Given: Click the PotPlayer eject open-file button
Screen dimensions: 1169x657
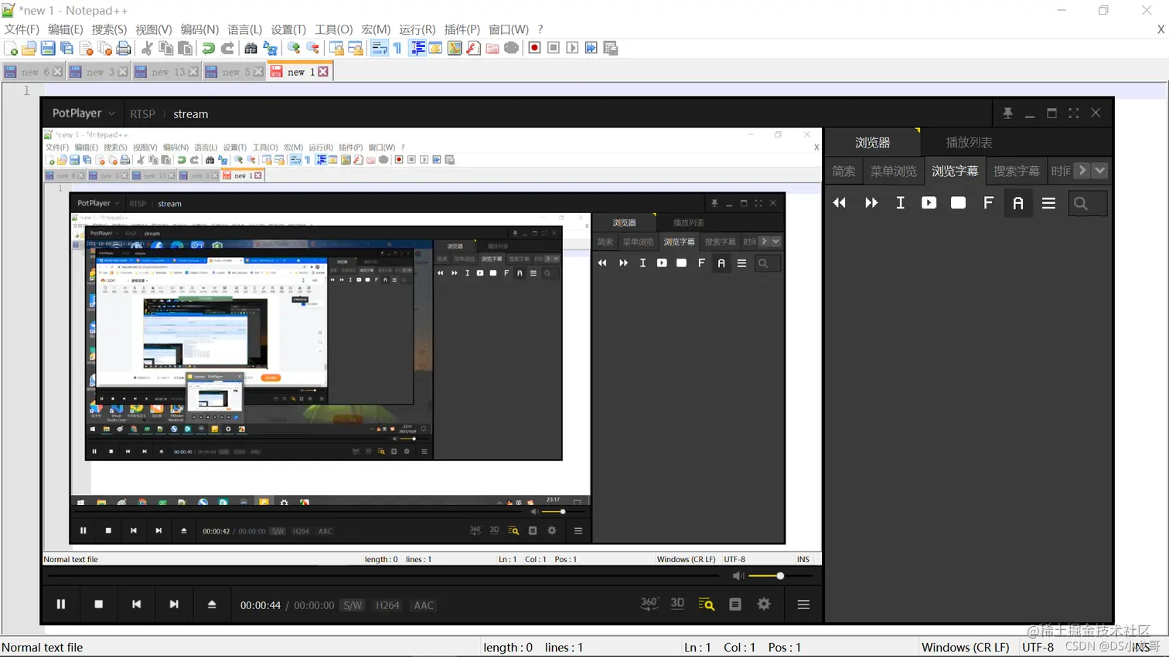Looking at the screenshot, I should [212, 605].
